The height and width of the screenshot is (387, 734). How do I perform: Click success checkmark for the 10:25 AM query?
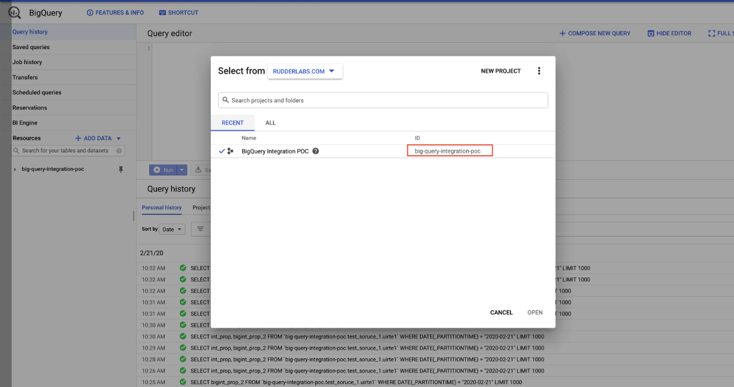pos(183,382)
